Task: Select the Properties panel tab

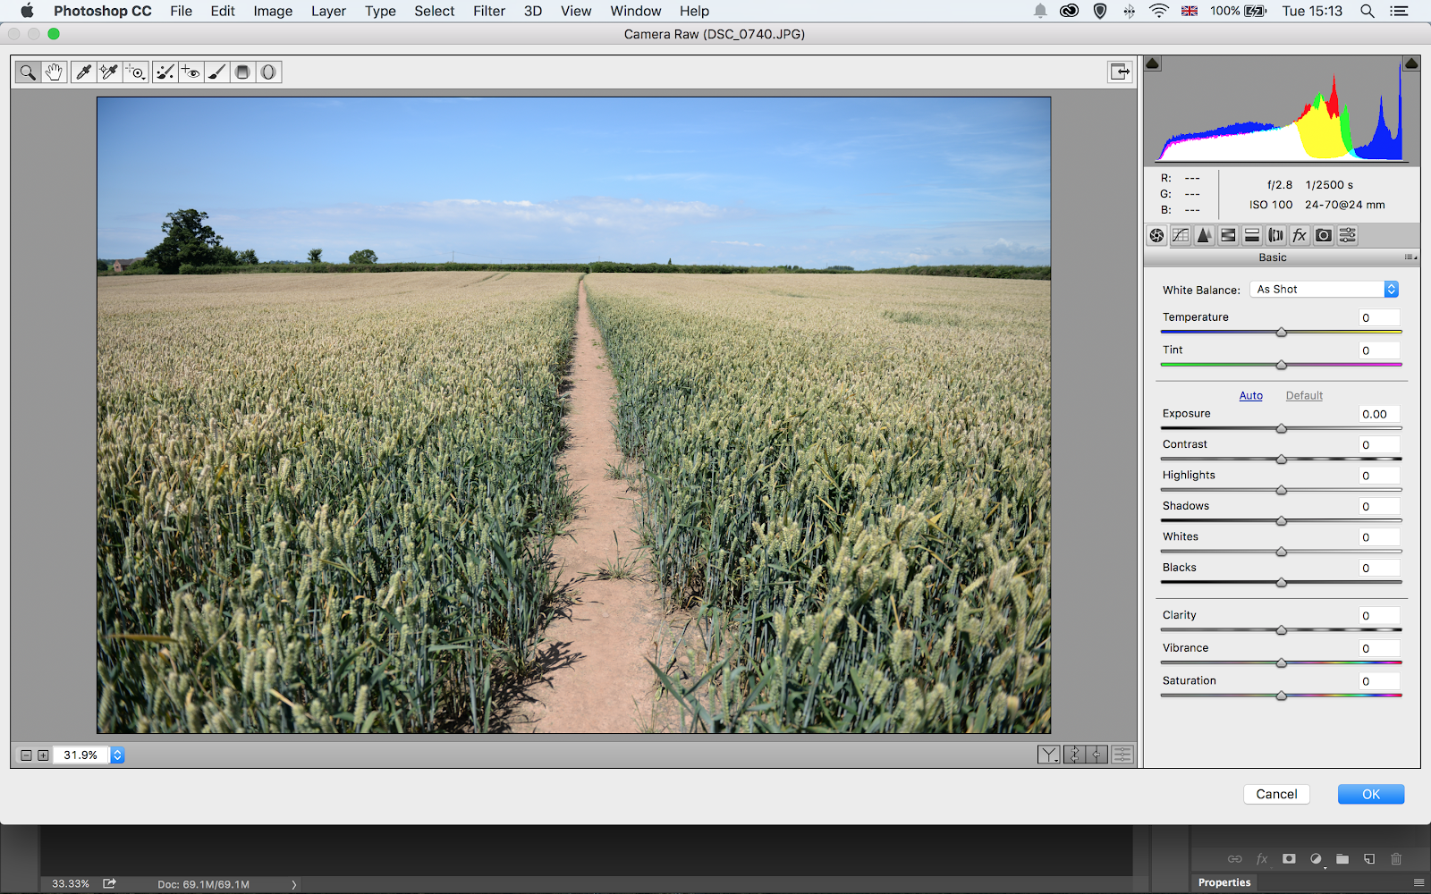Action: tap(1224, 882)
